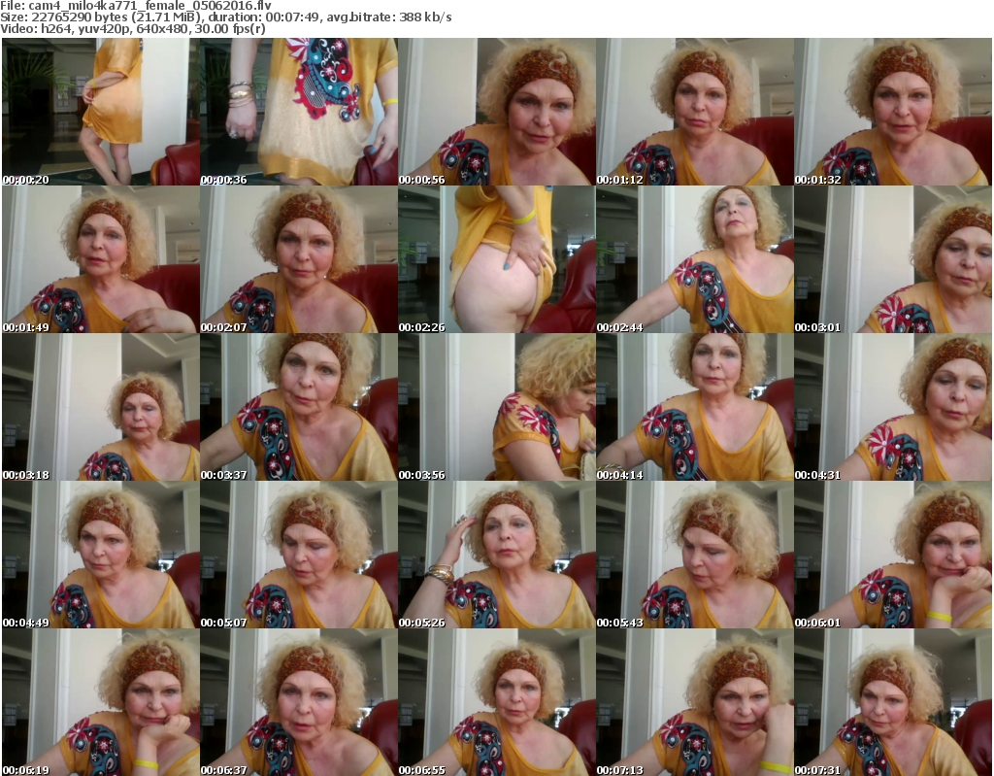Select the thumbnail stamped 00:05:43
This screenshot has width=994, height=776.
(695, 555)
